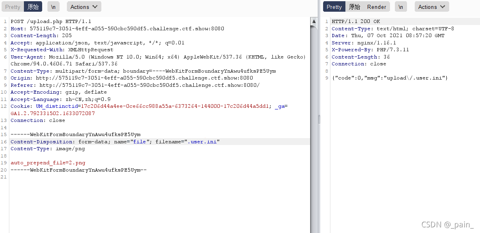Image resolution: width=480 pixels, height=233 pixels.
Task: Click the response Date header line
Action: tap(388, 36)
